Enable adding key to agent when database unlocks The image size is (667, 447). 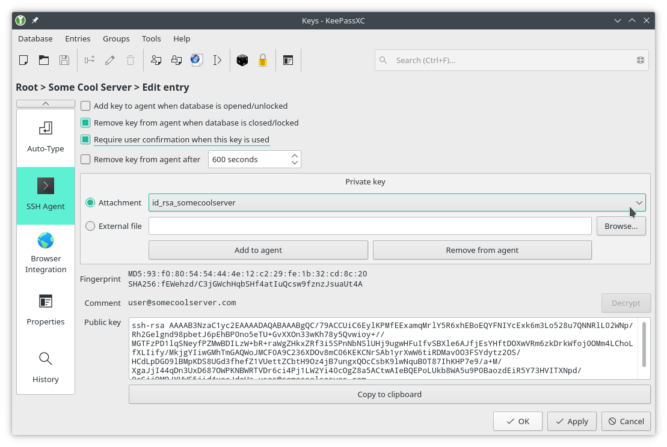(x=85, y=106)
